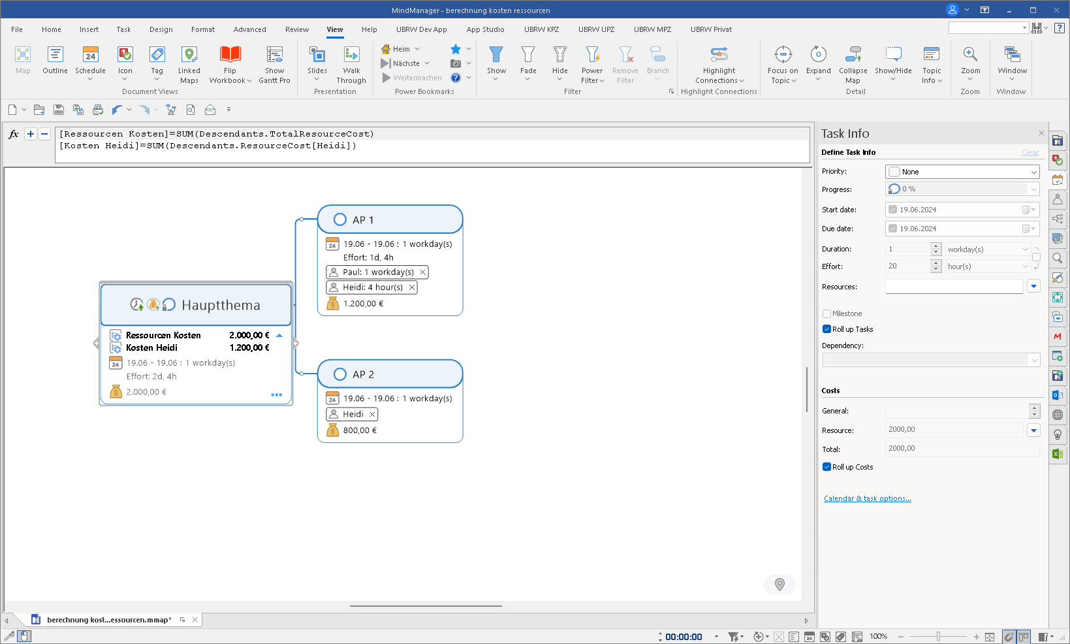Image resolution: width=1070 pixels, height=644 pixels.
Task: Click the map location pin button
Action: 779,585
